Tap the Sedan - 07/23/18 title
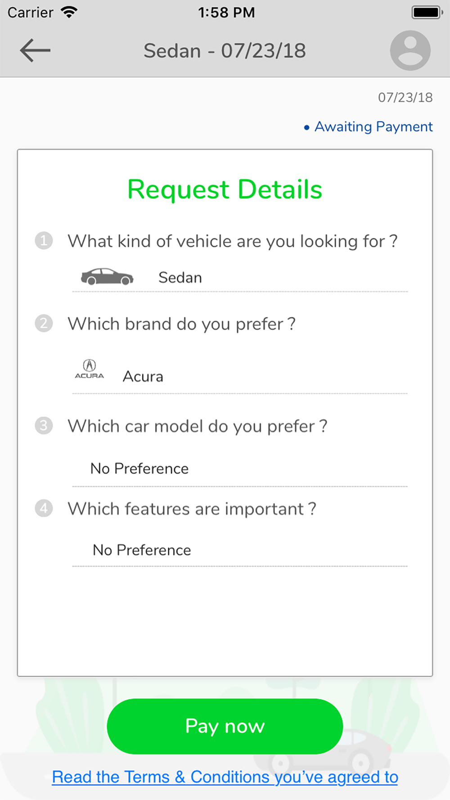 tap(225, 51)
